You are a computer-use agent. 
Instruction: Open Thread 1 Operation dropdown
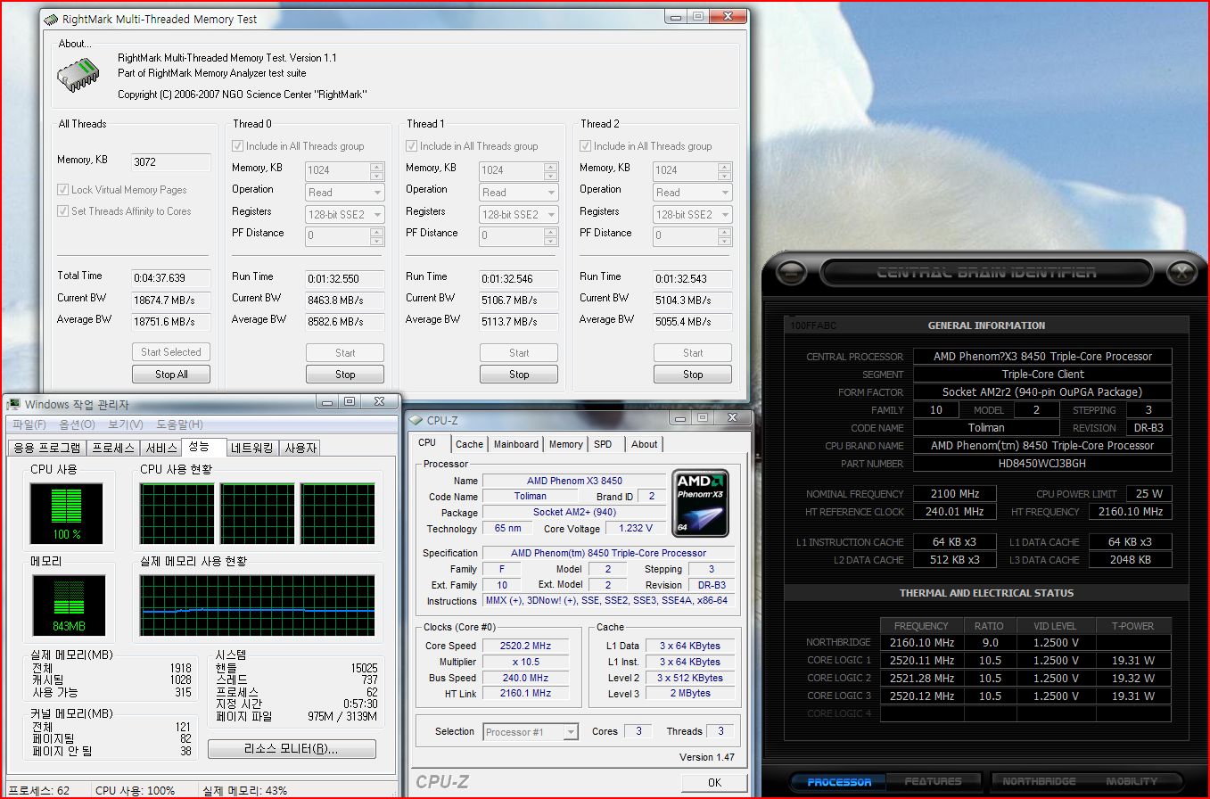point(519,192)
